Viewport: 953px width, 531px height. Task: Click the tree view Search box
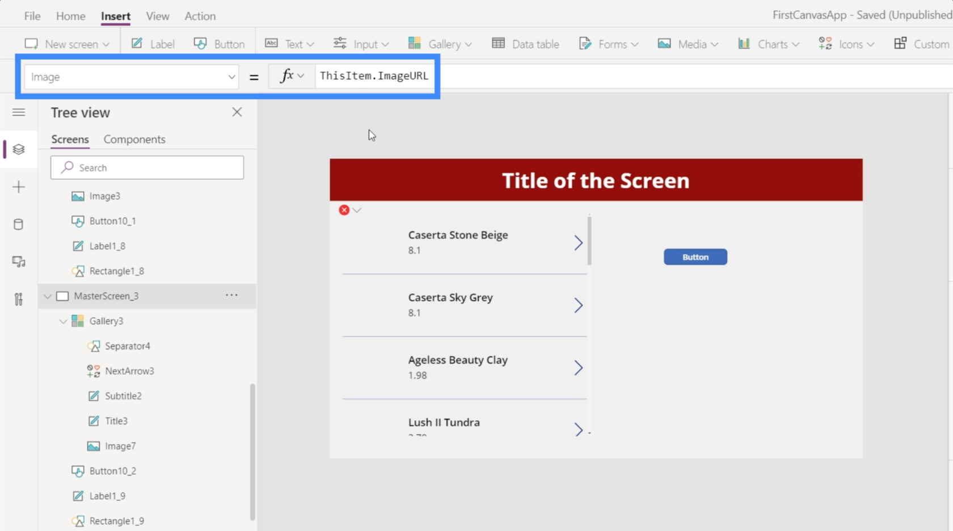click(x=147, y=167)
